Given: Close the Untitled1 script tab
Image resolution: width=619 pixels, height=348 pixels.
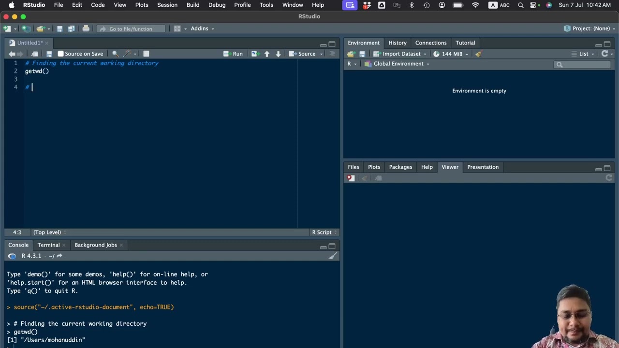Looking at the screenshot, I should click(46, 43).
